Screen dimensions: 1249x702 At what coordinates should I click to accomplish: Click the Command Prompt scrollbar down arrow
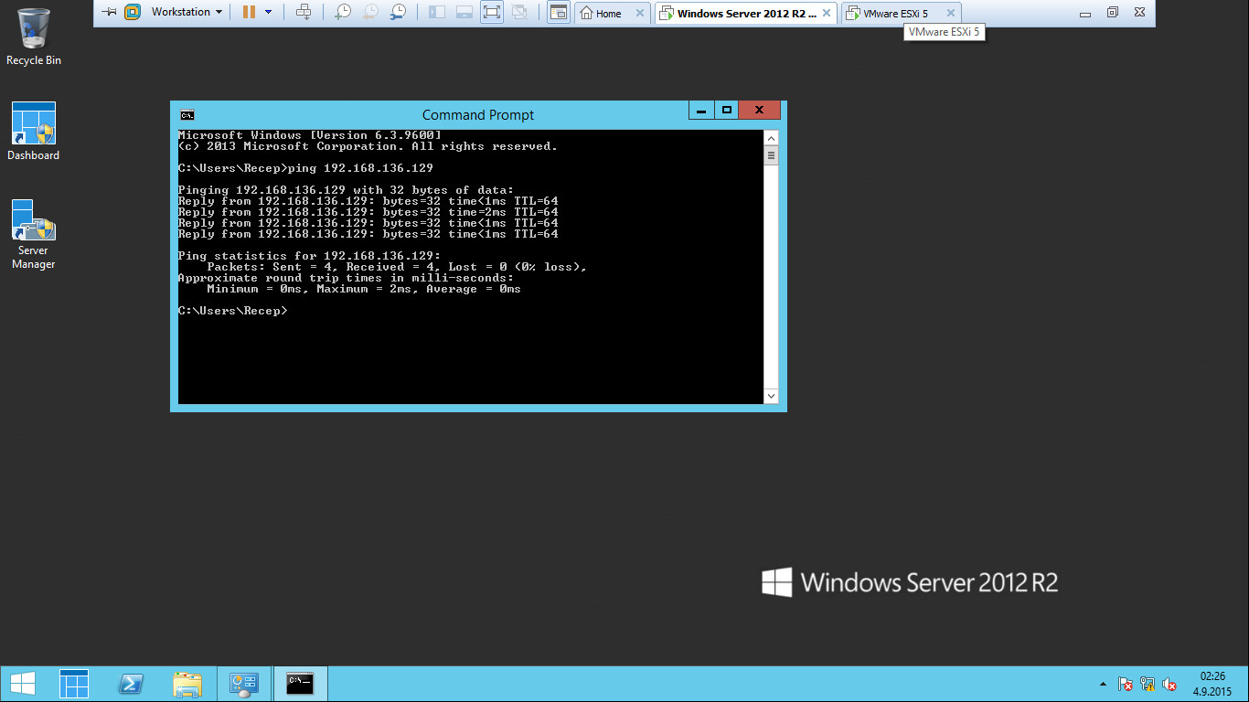click(771, 396)
